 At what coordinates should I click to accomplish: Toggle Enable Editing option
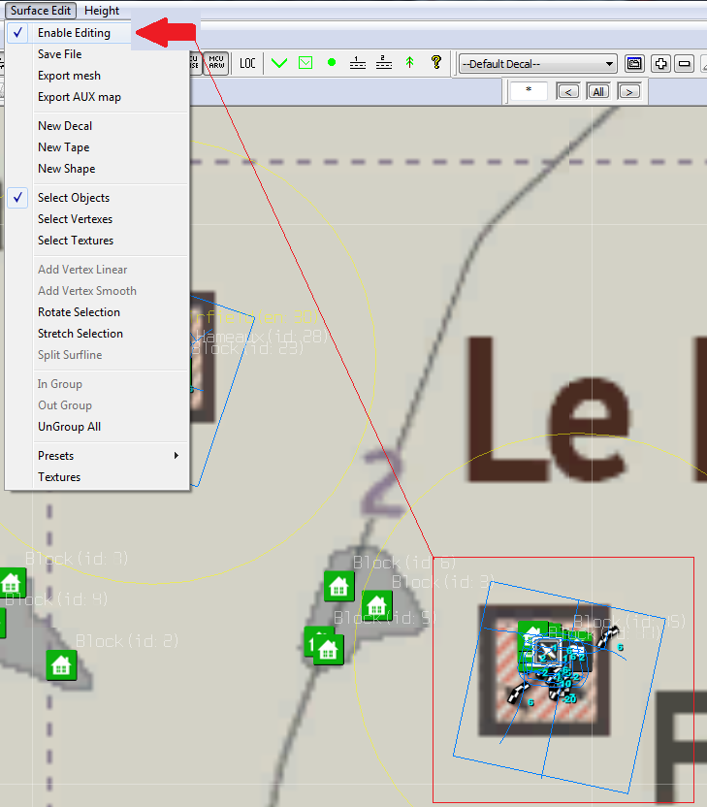click(x=74, y=33)
